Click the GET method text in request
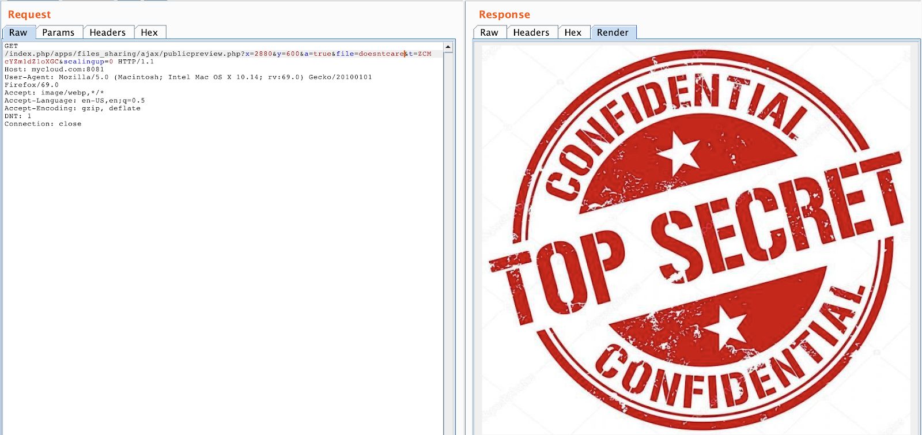The width and height of the screenshot is (922, 435). point(12,46)
